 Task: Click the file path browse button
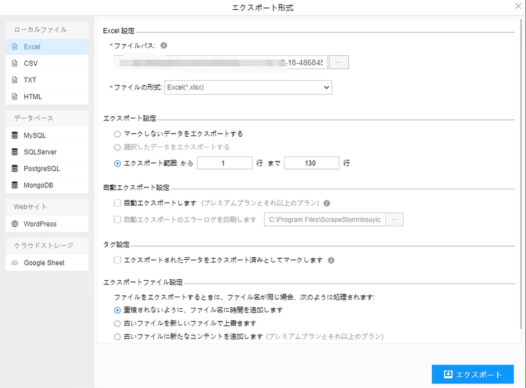[339, 62]
